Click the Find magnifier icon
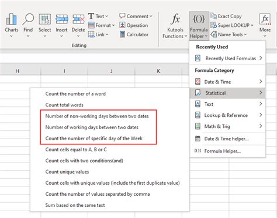 (x=28, y=19)
